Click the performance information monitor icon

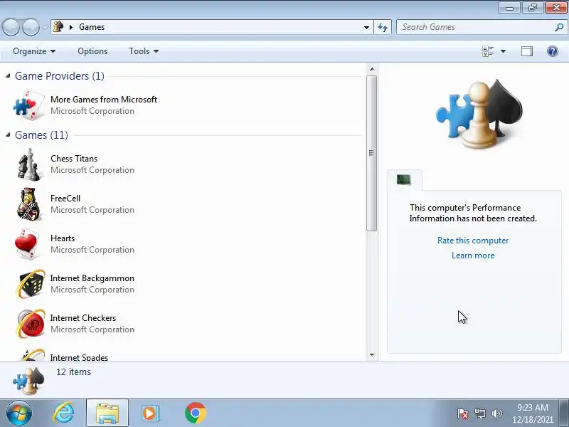(x=403, y=179)
